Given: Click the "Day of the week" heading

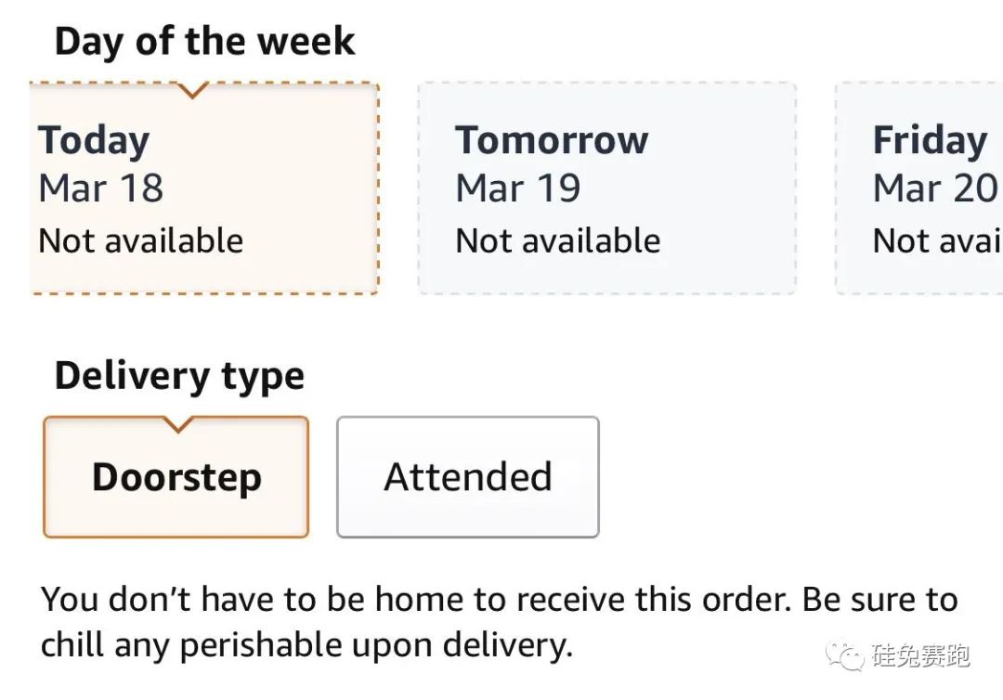Looking at the screenshot, I should (x=204, y=42).
